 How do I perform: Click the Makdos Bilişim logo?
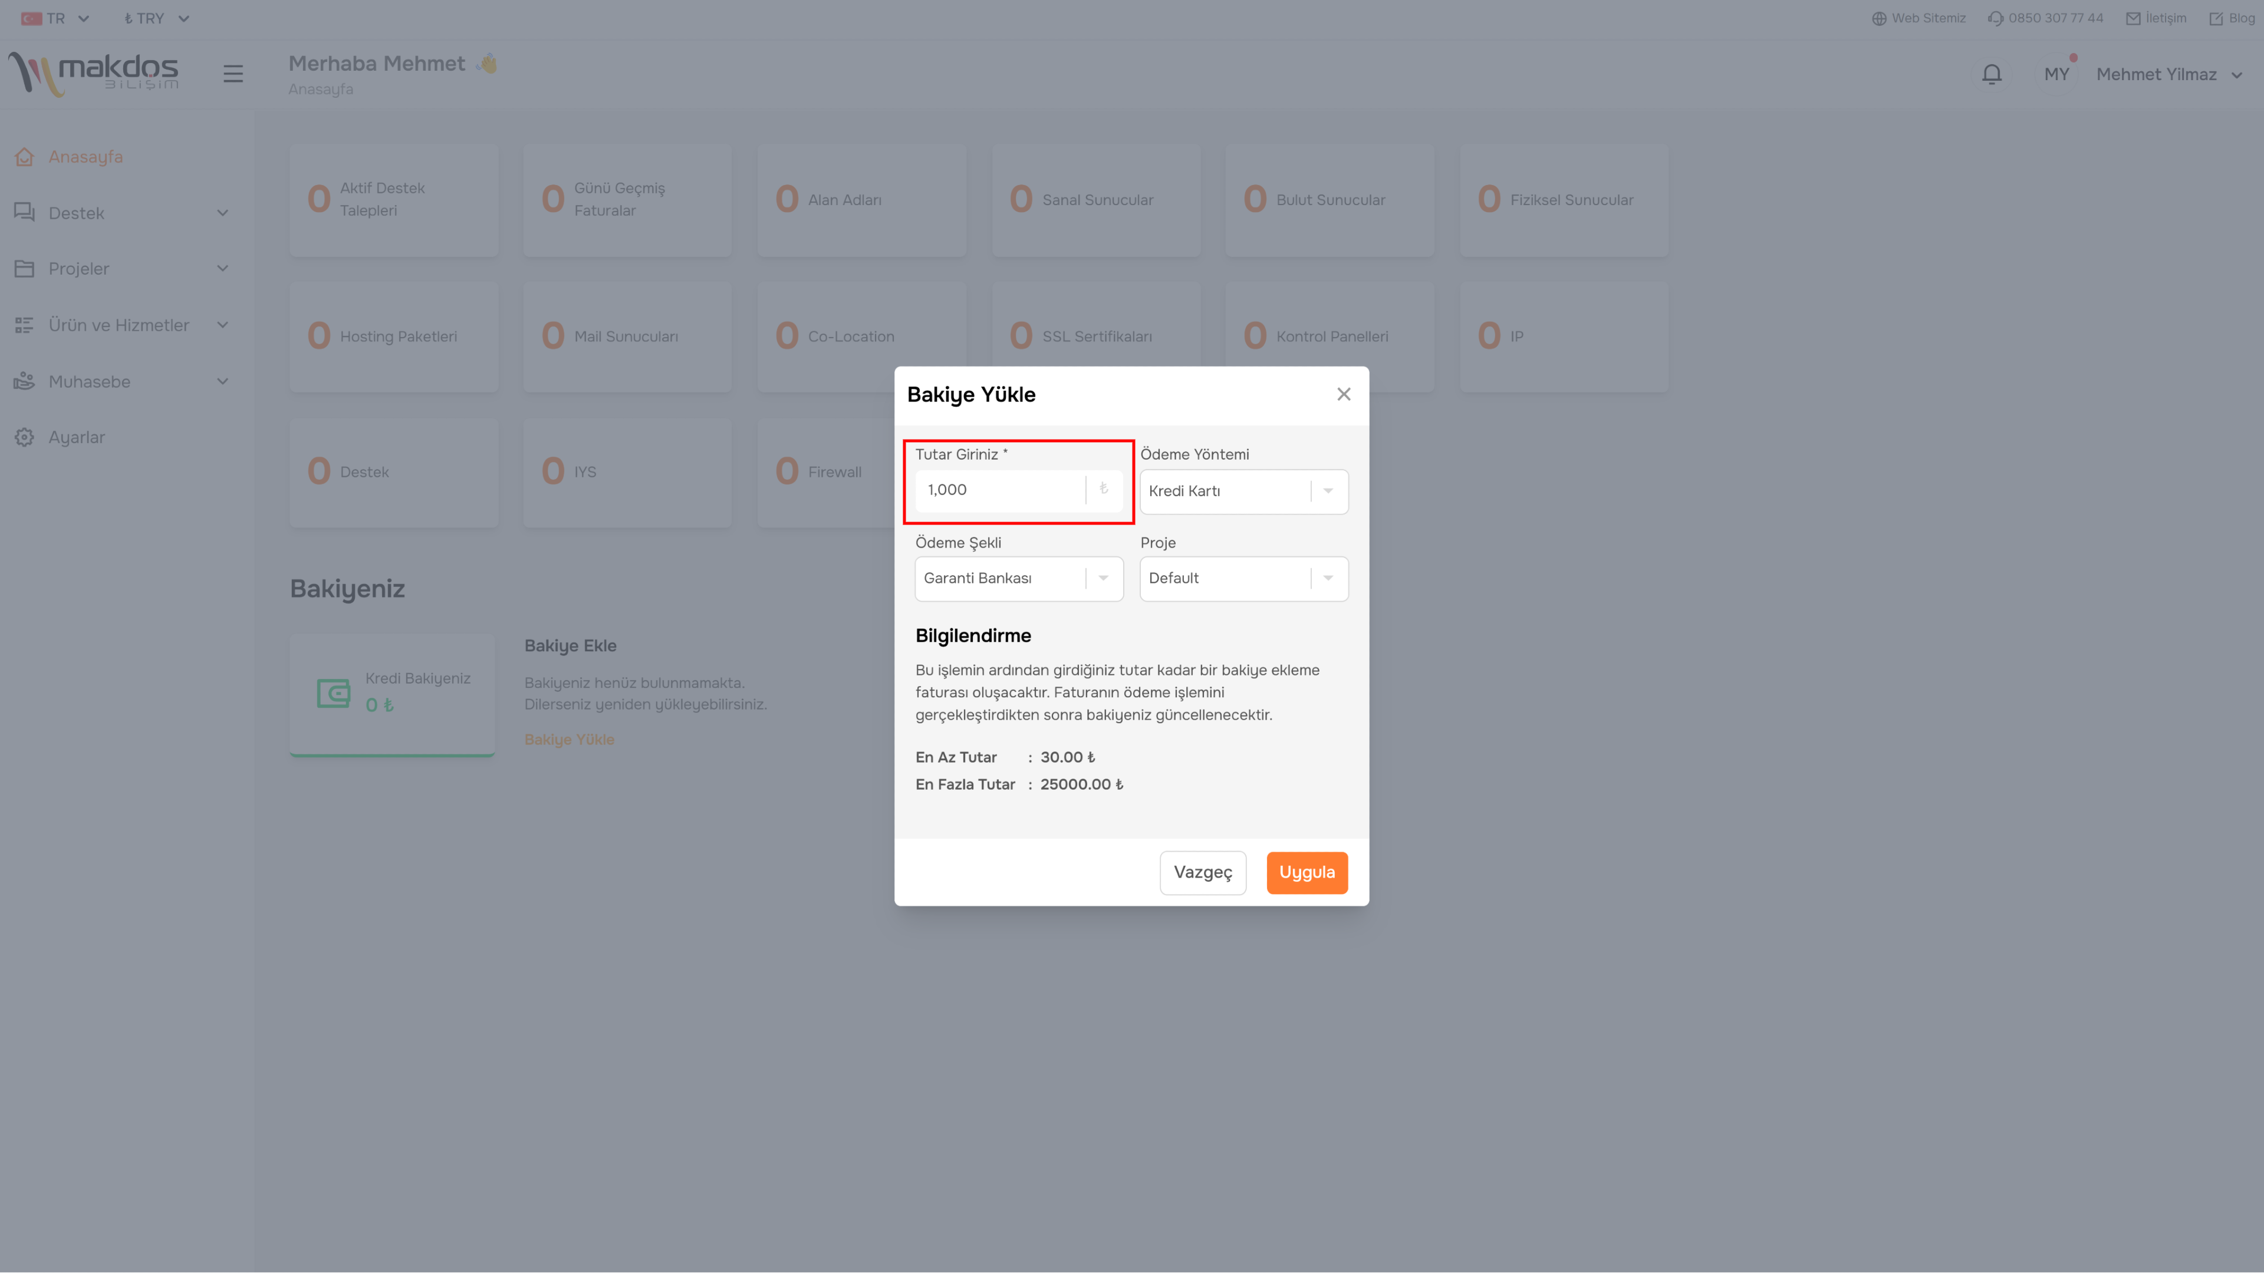click(x=93, y=74)
